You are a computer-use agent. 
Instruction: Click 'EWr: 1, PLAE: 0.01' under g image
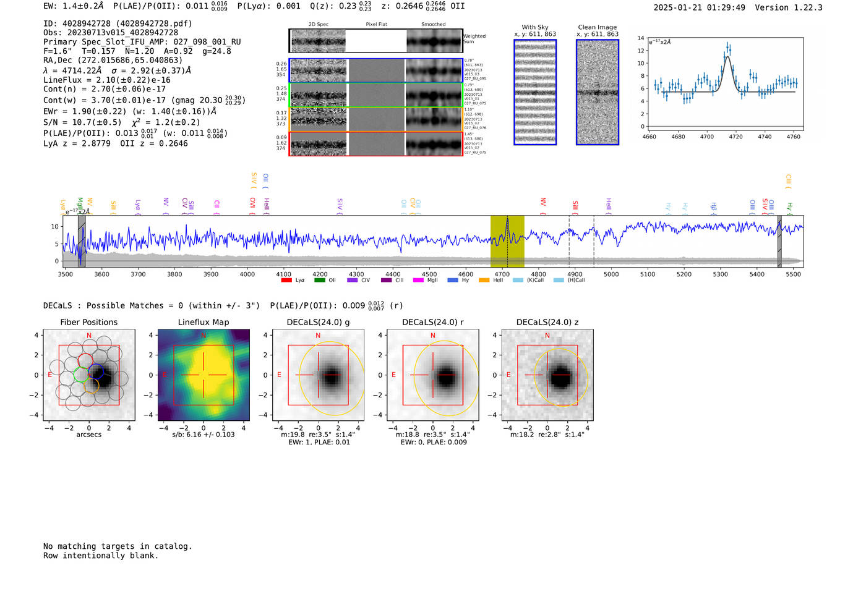[319, 442]
